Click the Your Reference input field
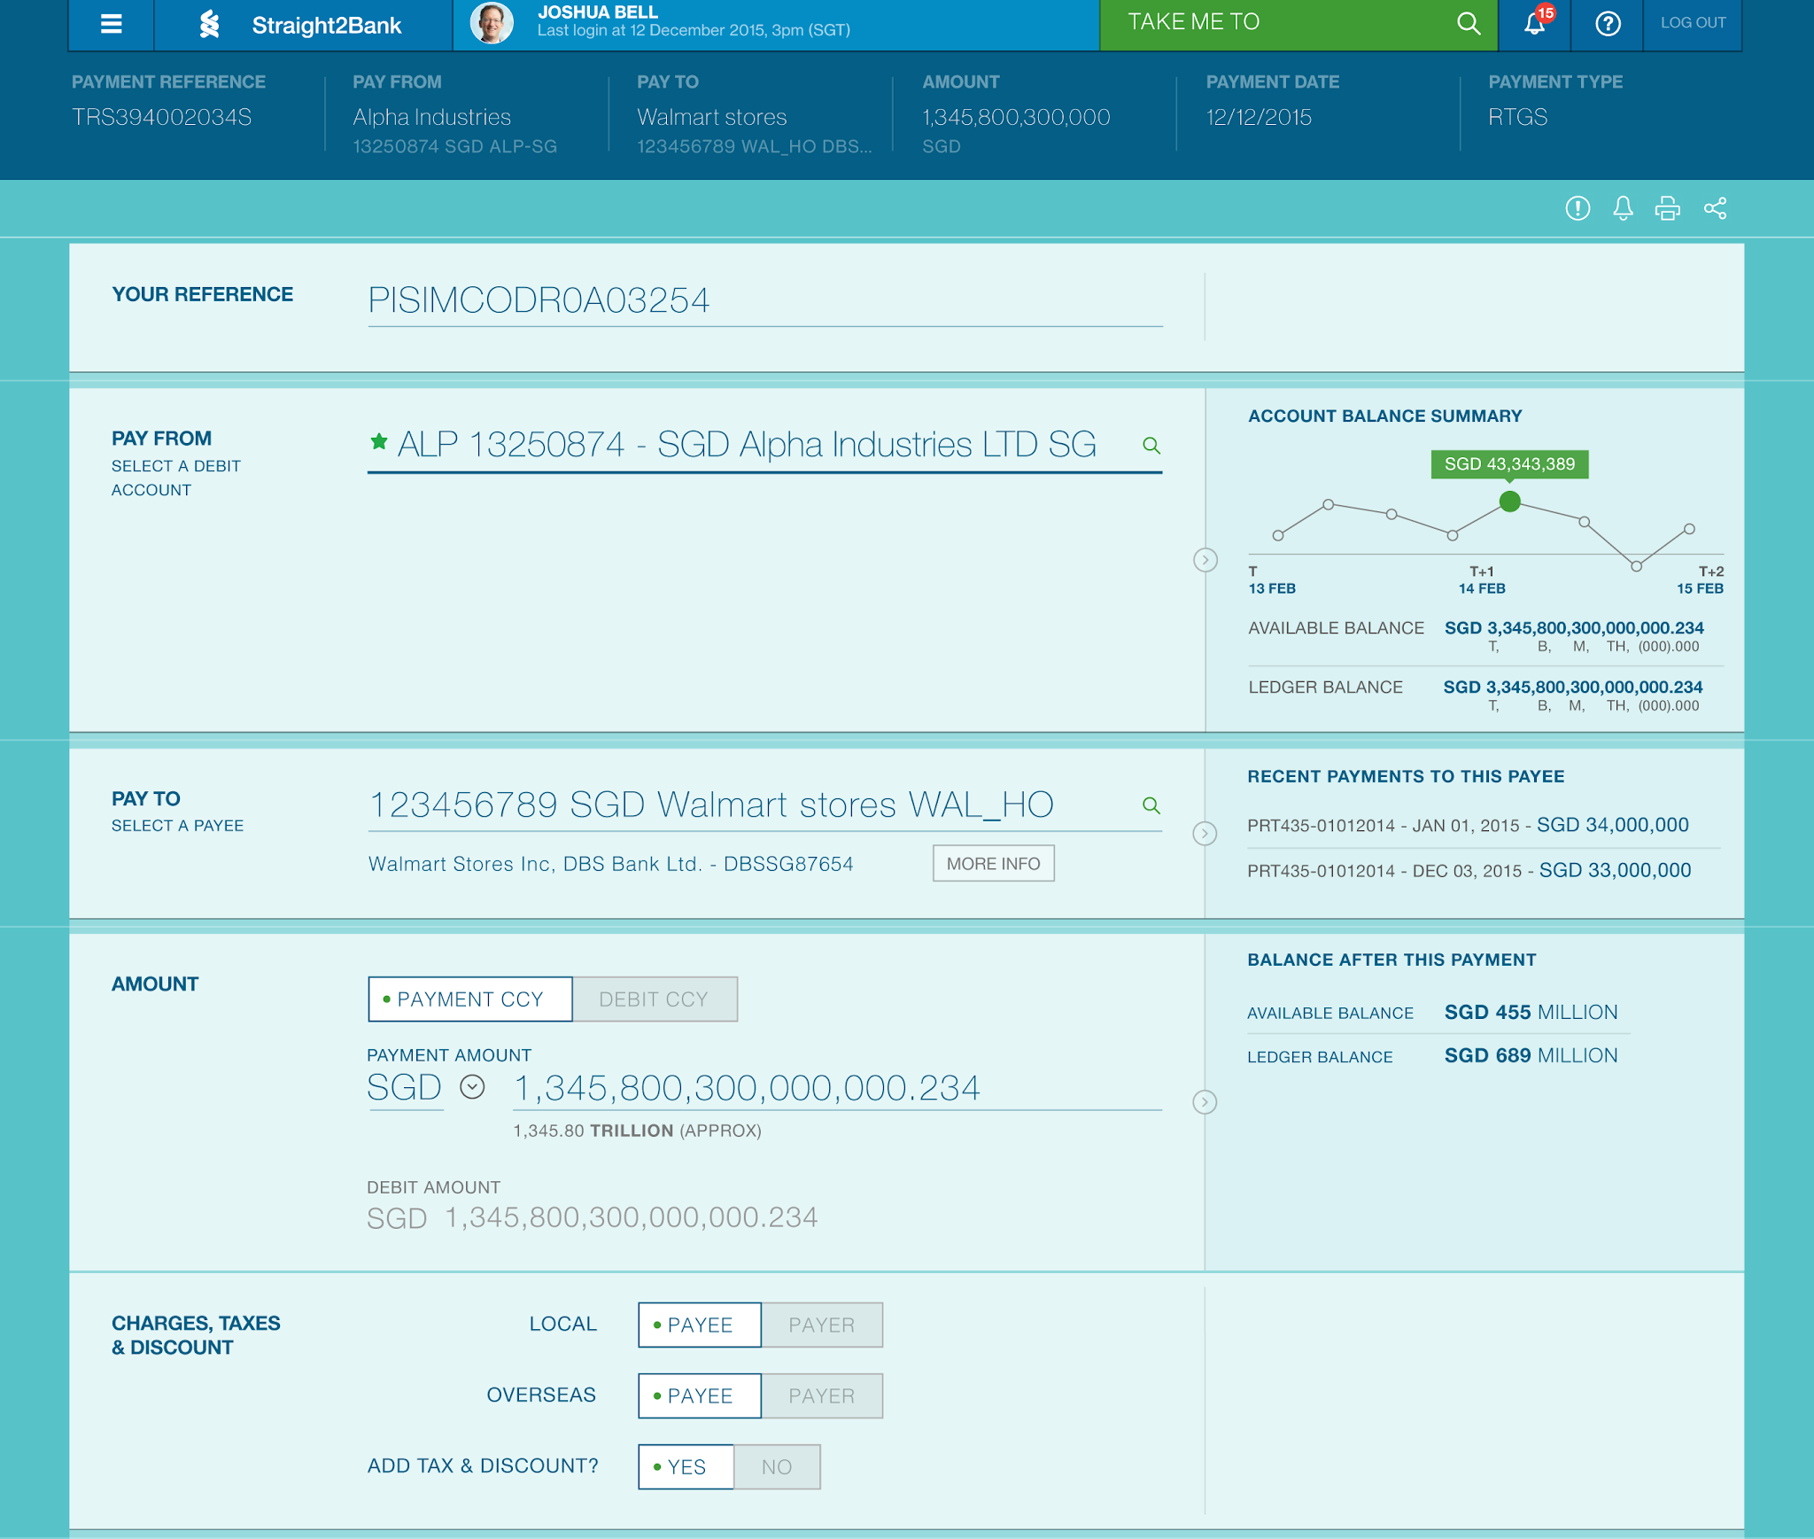 (764, 301)
